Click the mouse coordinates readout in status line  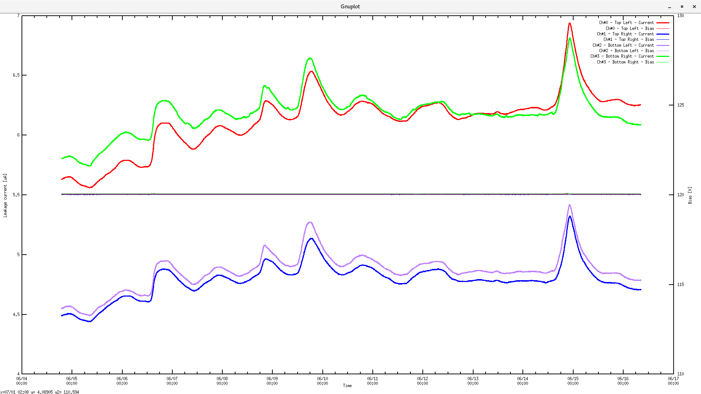coord(39,392)
